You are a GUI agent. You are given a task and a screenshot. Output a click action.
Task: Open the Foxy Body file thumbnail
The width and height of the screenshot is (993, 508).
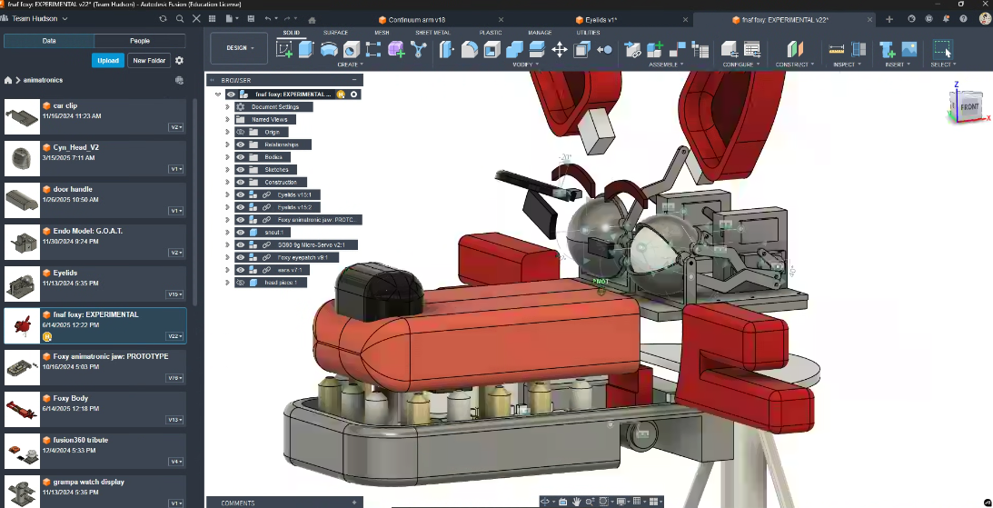coord(22,409)
